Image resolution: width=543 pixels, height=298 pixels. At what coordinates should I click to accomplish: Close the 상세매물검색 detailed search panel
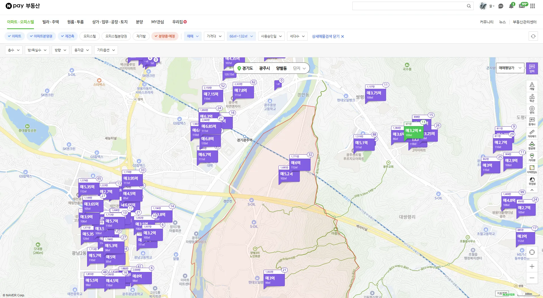328,36
